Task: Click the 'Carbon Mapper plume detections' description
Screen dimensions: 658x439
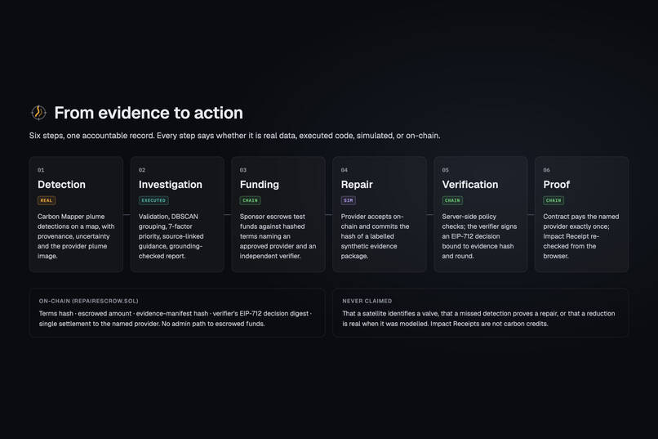Action: (x=76, y=236)
